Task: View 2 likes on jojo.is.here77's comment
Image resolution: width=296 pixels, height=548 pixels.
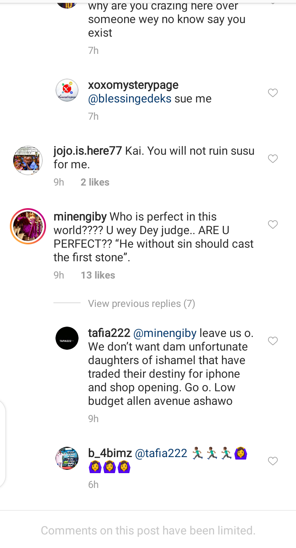Action: pyautogui.click(x=95, y=182)
